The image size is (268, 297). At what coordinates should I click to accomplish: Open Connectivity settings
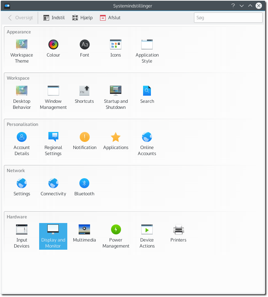pos(53,187)
